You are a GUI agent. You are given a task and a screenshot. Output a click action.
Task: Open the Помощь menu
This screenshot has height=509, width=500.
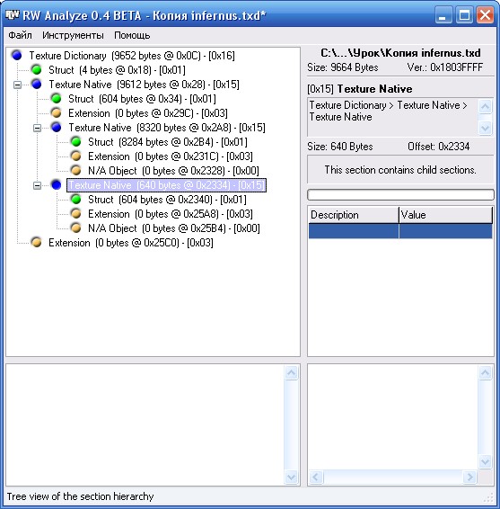(132, 35)
